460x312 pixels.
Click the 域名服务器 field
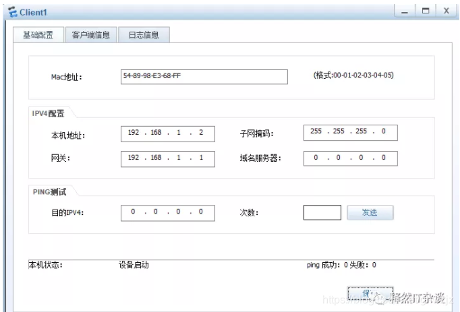351,158
